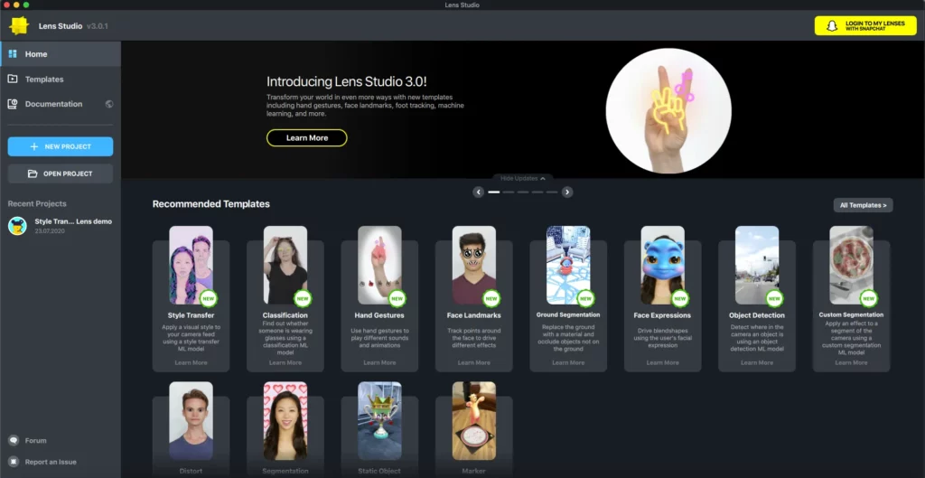Image resolution: width=925 pixels, height=478 pixels.
Task: Click the globe icon next to Documentation
Action: pos(109,104)
